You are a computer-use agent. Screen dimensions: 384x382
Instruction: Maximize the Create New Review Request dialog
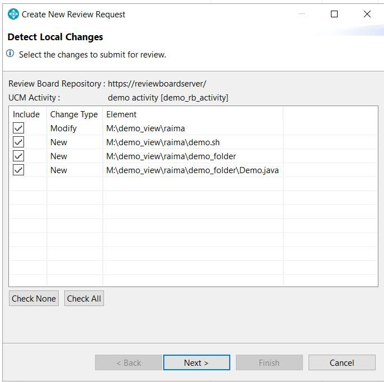pos(334,14)
